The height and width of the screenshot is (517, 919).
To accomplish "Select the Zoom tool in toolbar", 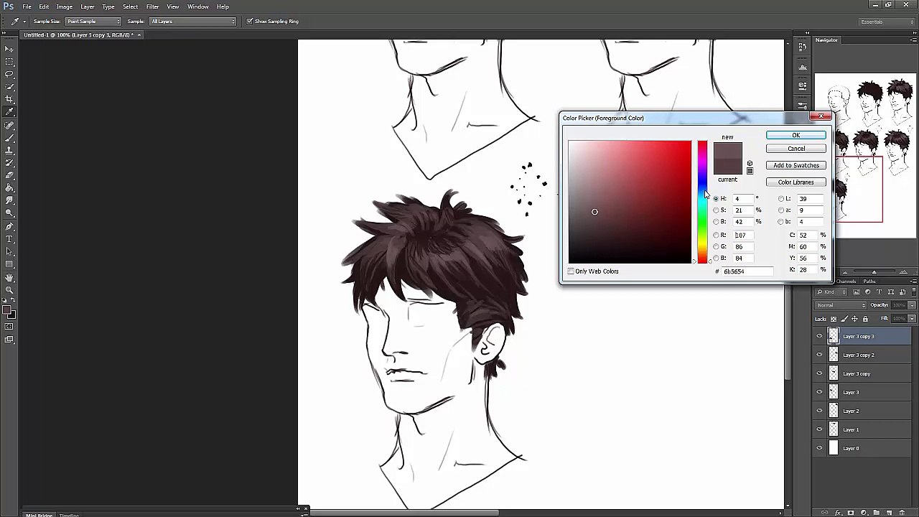I will (9, 289).
